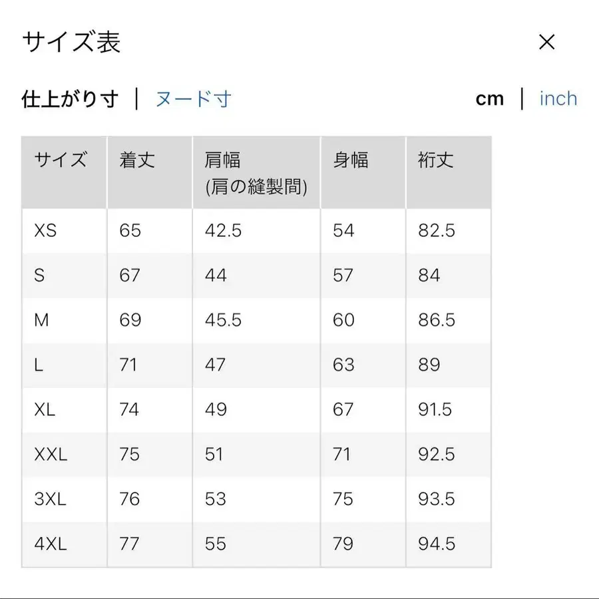Viewport: 599px width, 599px height.
Task: Select the L size row label
Action: (x=39, y=365)
